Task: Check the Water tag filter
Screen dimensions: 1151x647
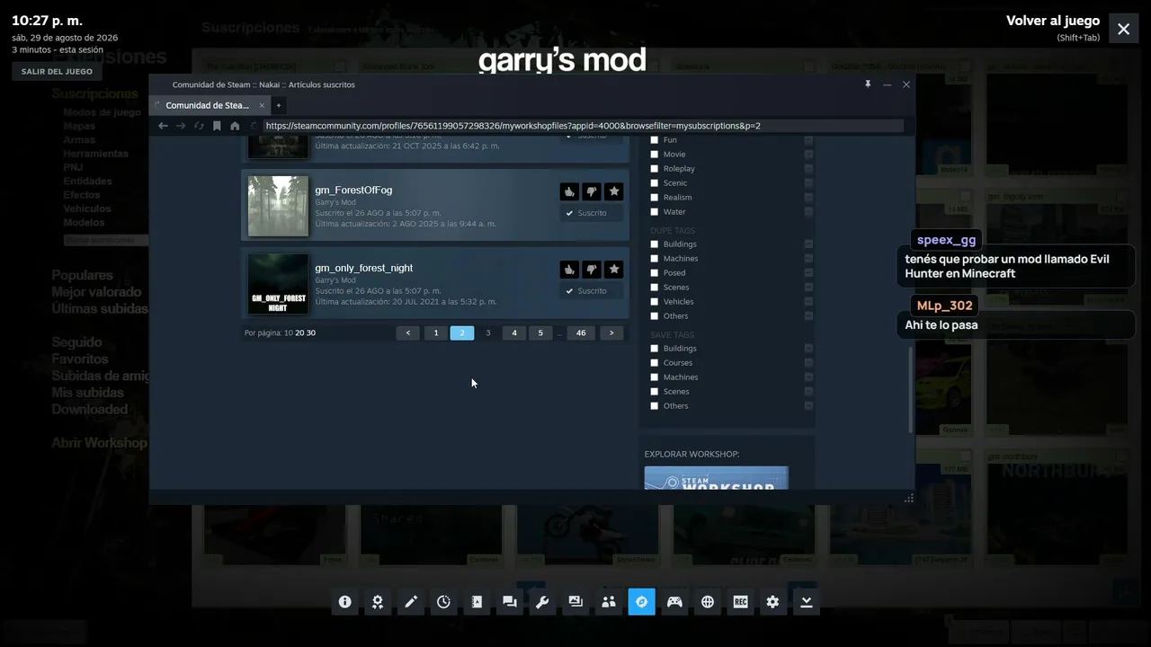Action: pos(655,212)
